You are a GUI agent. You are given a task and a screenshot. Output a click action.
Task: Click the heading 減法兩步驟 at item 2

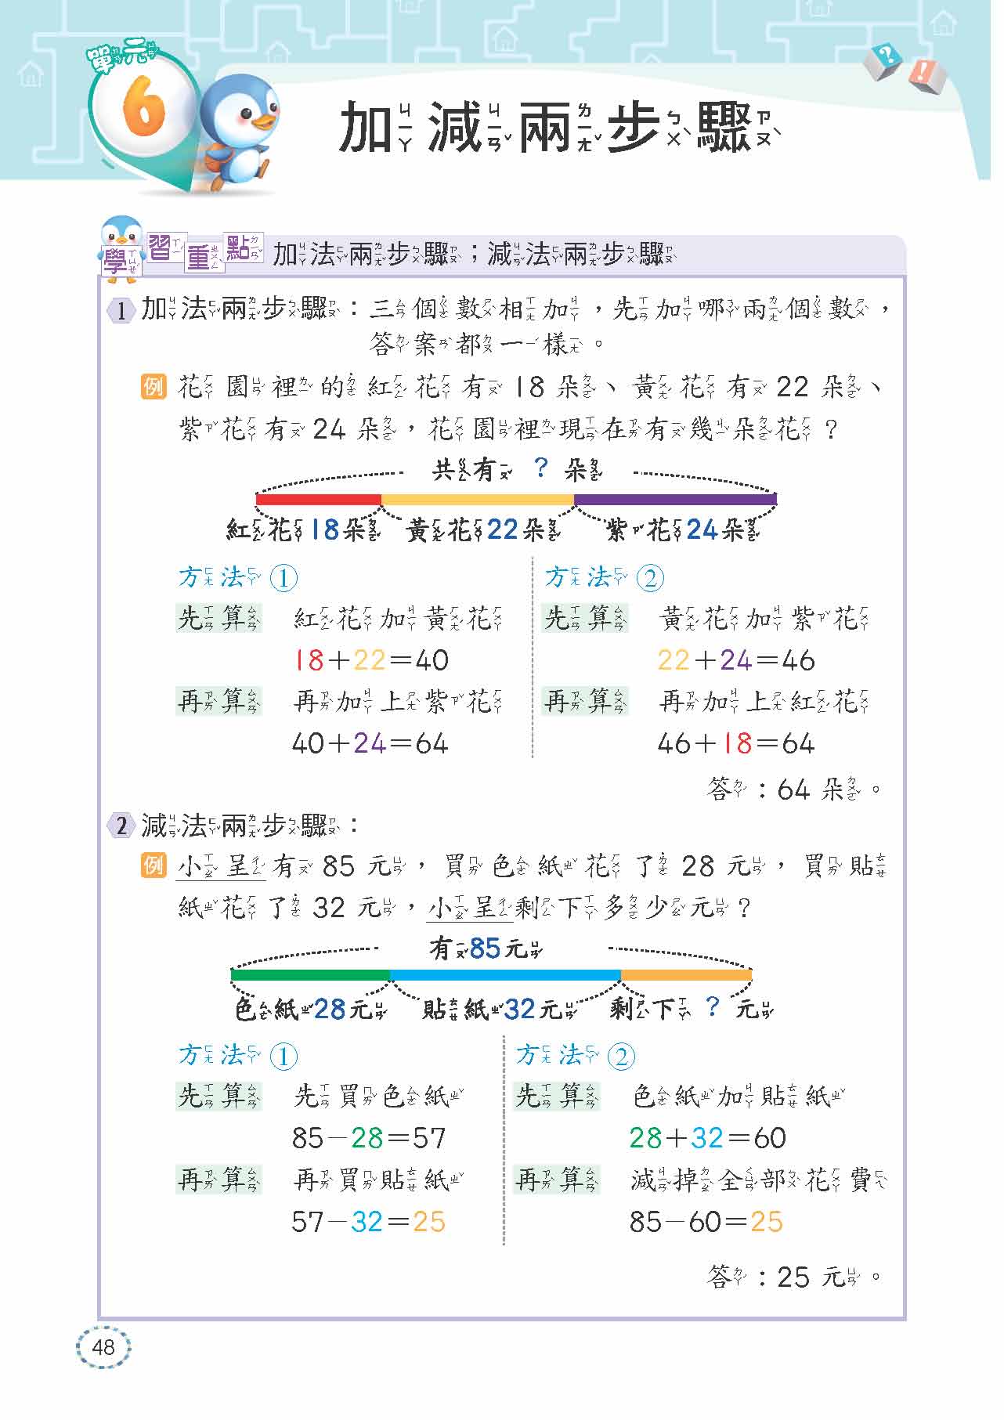[241, 826]
